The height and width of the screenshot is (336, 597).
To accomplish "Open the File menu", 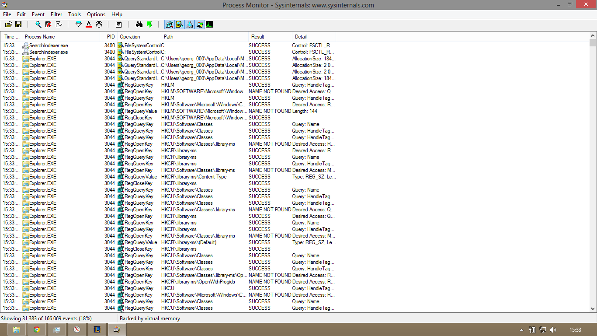I will point(7,14).
